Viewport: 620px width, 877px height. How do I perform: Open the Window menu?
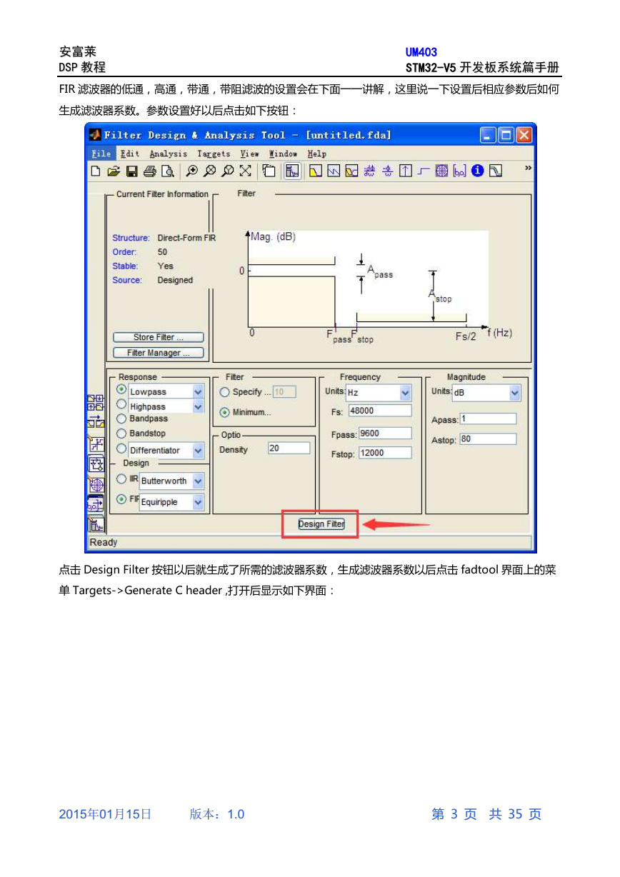(284, 154)
